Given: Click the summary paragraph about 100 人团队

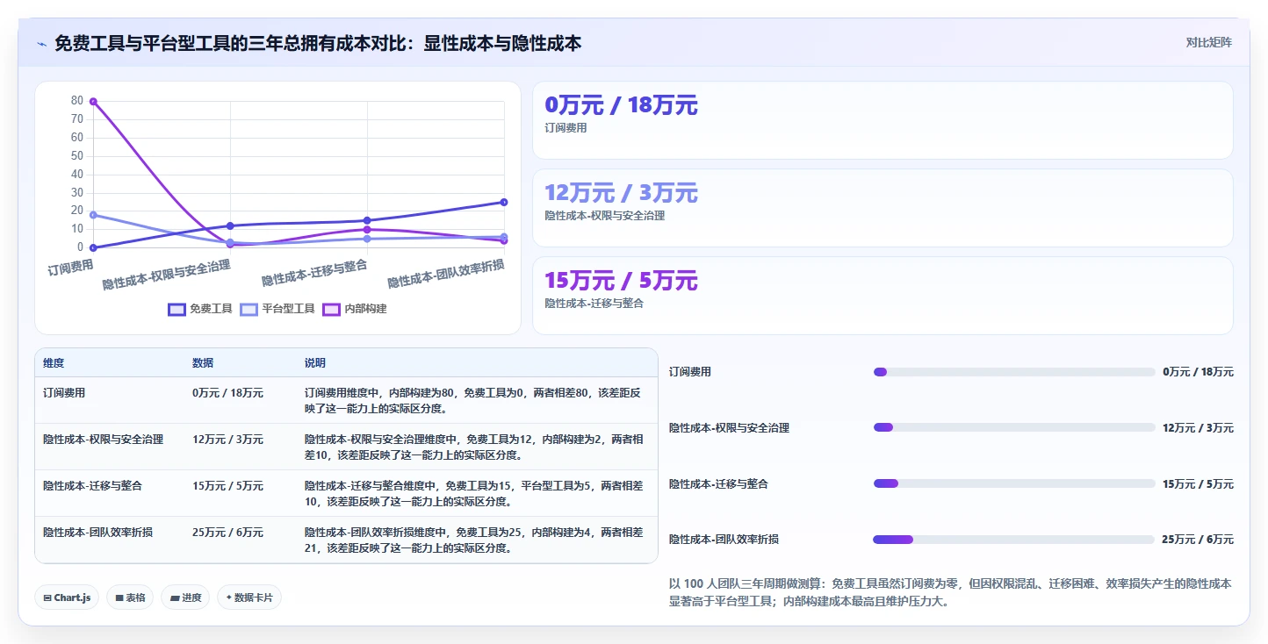Looking at the screenshot, I should pos(951,593).
